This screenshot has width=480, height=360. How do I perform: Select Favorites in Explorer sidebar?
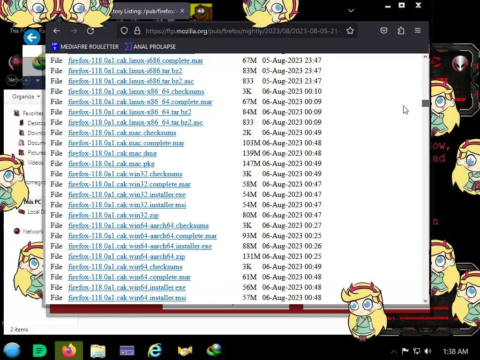[29, 113]
